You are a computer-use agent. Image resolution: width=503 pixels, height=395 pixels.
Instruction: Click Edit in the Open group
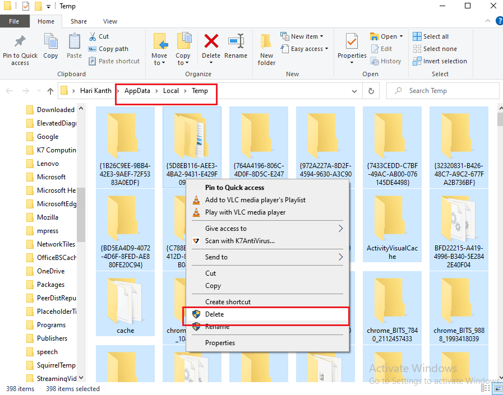pos(382,49)
